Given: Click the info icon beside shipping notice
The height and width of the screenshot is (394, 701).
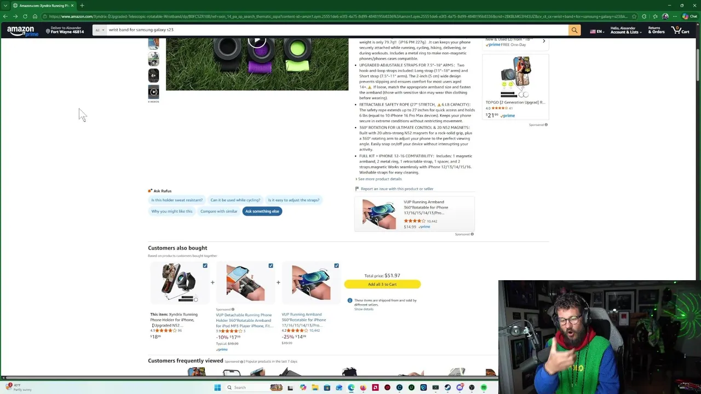Looking at the screenshot, I should coord(349,300).
